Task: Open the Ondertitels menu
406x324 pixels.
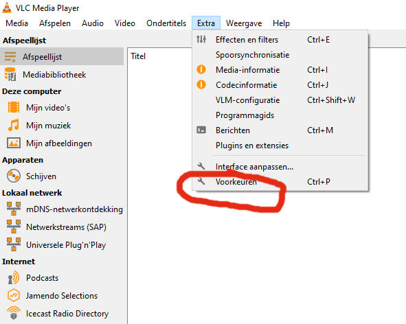Action: click(166, 23)
